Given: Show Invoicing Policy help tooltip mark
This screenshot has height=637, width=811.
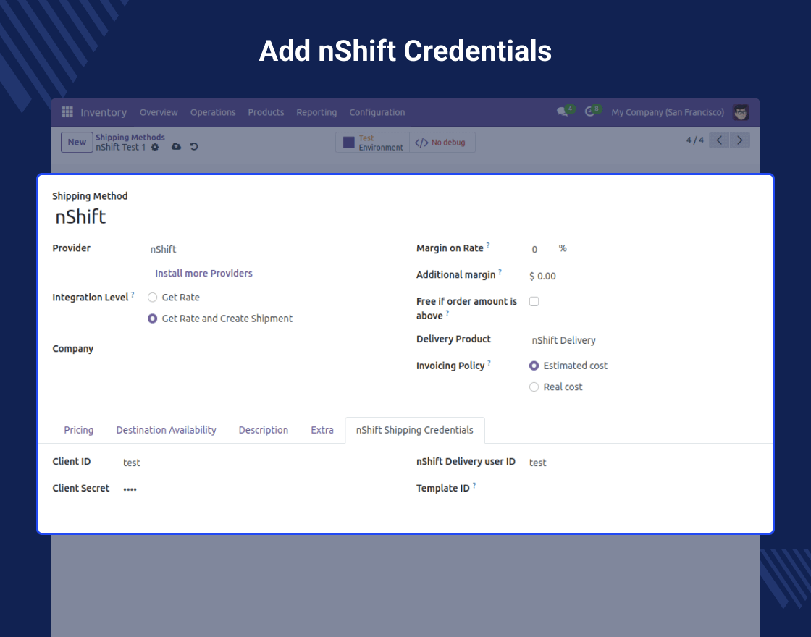Looking at the screenshot, I should 489,363.
